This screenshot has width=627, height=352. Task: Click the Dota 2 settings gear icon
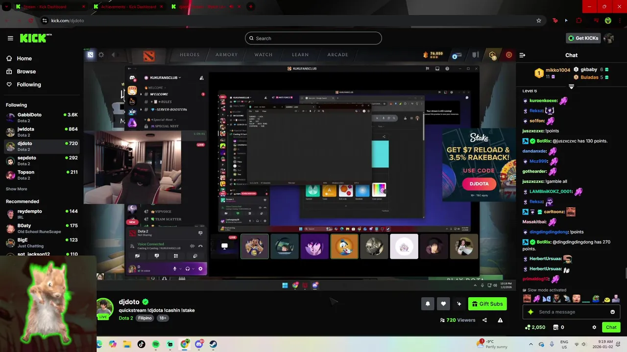coord(101,55)
